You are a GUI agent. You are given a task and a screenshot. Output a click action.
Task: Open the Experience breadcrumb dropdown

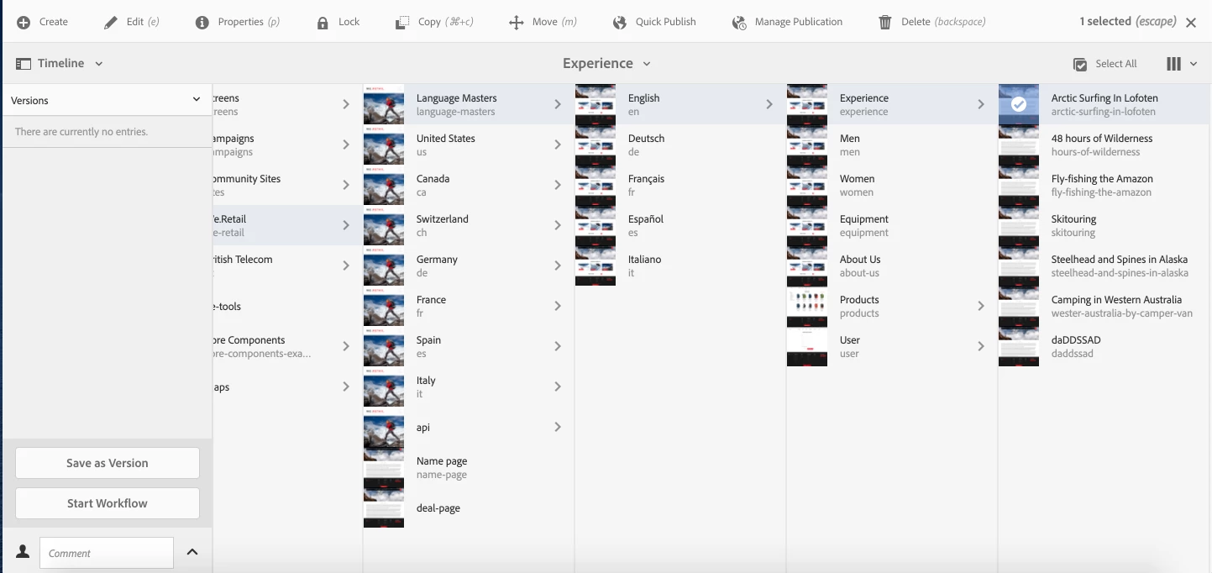647,64
